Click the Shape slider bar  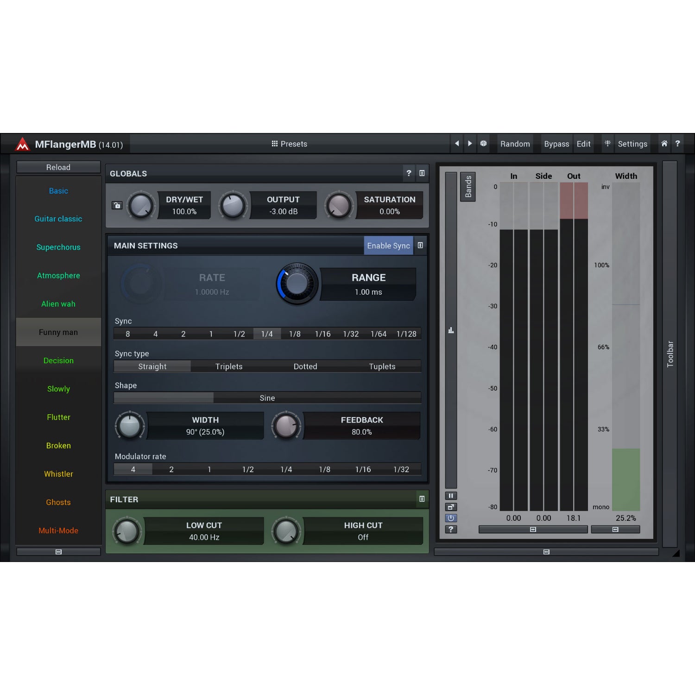coord(267,398)
